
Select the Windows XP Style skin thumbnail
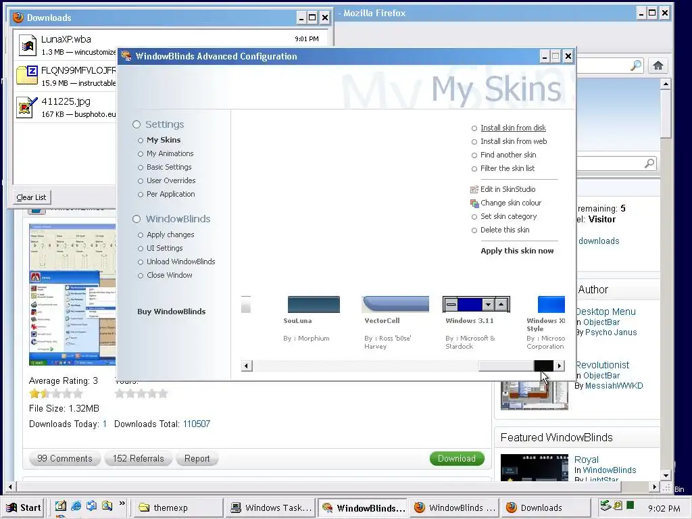pos(551,305)
